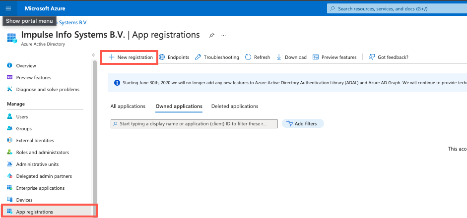Click the Got feedback person icon
The width and height of the screenshot is (467, 218).
pyautogui.click(x=371, y=57)
